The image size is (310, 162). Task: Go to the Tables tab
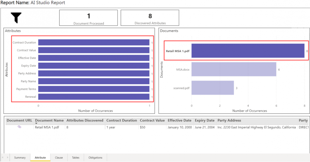(76, 158)
